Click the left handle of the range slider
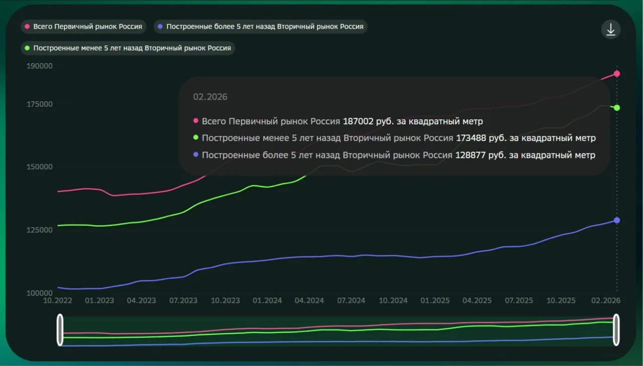 [x=60, y=330]
